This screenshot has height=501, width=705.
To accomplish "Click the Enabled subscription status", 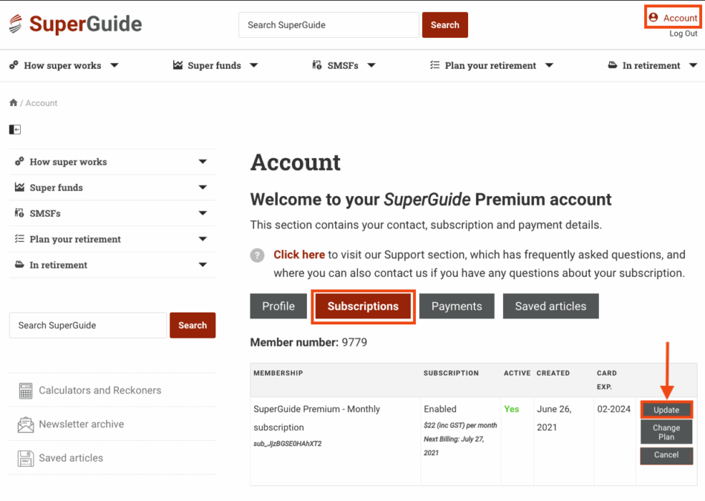I will point(440,409).
